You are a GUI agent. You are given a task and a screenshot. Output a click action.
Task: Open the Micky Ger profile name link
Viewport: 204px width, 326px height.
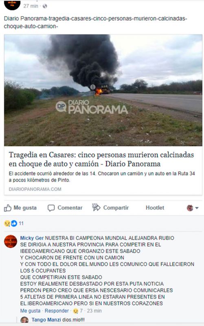tap(32, 238)
